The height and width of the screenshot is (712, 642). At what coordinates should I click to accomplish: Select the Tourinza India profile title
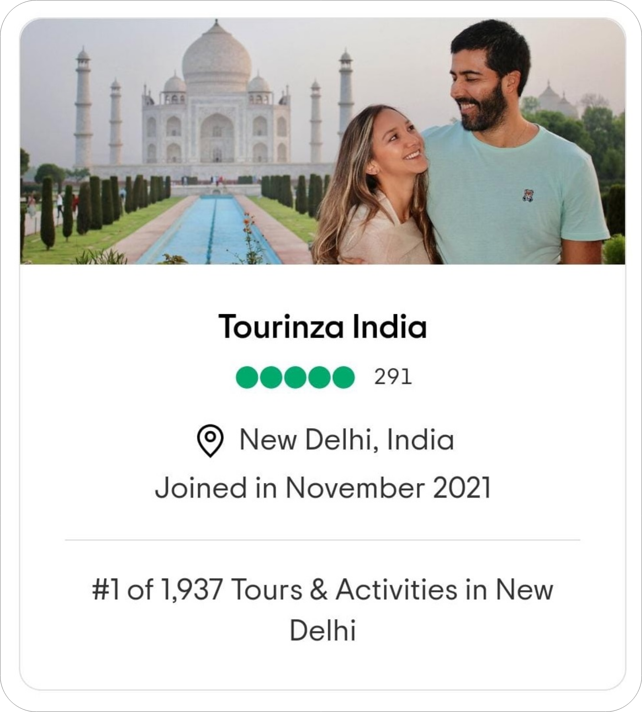pos(321,326)
